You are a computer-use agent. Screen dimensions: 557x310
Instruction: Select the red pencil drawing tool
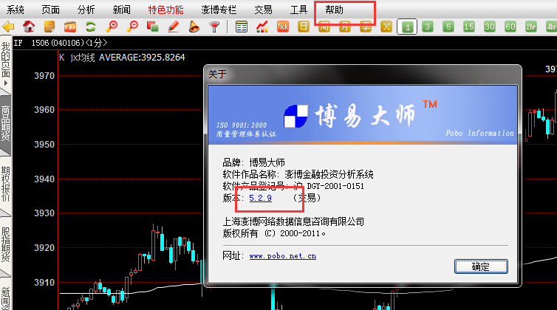pos(174,27)
